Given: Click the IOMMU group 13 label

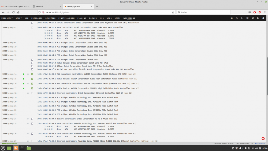Looking at the screenshot, I should 10,60.
